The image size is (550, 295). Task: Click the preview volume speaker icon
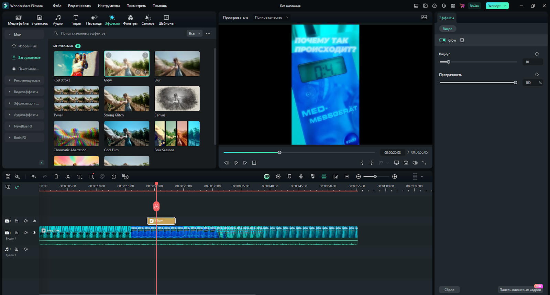click(415, 163)
